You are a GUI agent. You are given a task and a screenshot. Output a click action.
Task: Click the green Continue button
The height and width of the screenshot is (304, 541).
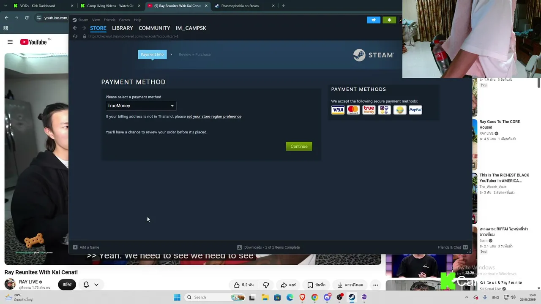pyautogui.click(x=299, y=146)
